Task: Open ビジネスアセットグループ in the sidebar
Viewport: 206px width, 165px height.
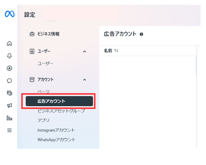Action: pos(61,111)
